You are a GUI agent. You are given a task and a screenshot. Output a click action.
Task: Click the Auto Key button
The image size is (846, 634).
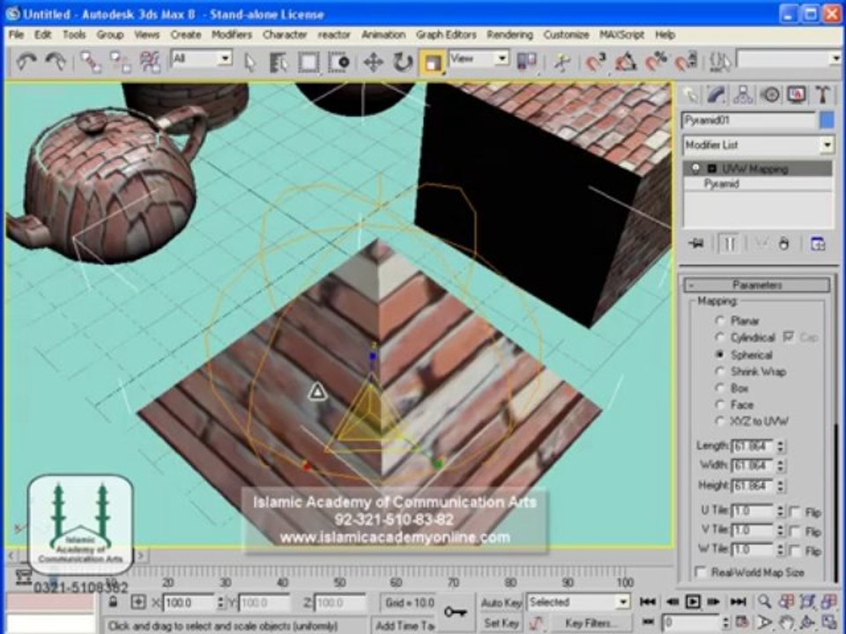point(501,602)
